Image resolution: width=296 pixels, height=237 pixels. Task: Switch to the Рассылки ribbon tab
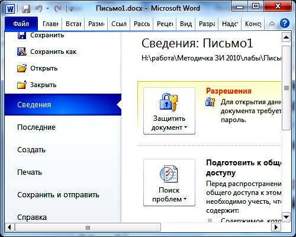pos(141,24)
